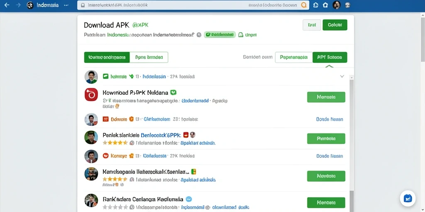Open the three-dot menu next to Indonesia

click(66, 5)
